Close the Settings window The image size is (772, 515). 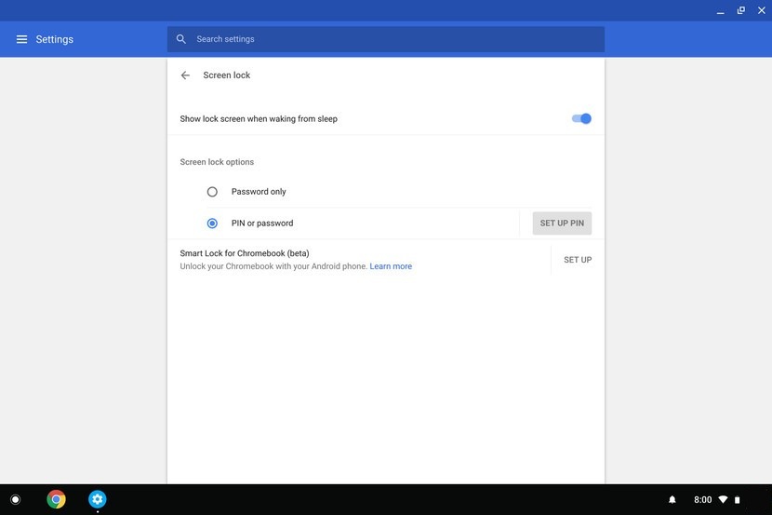click(761, 10)
